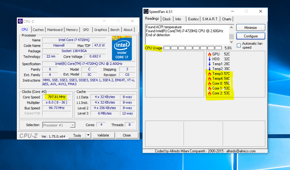Viewport: 290px width, 170px height.
Task: Click the flame icon beside Temp4
Action: coord(210,79)
